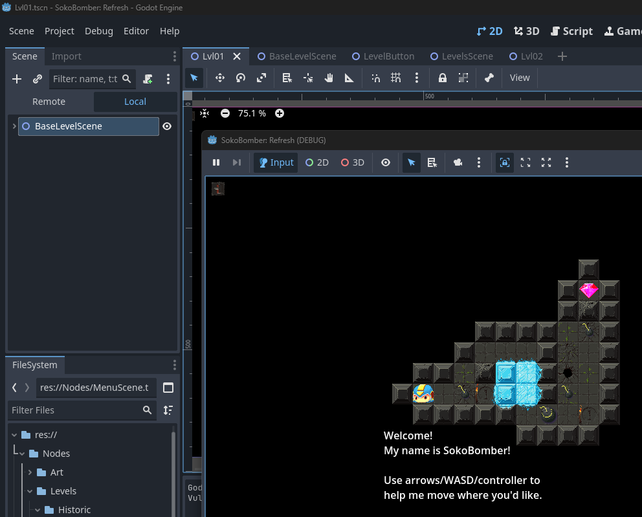
Task: Click the zoom in plus button
Action: pos(280,113)
